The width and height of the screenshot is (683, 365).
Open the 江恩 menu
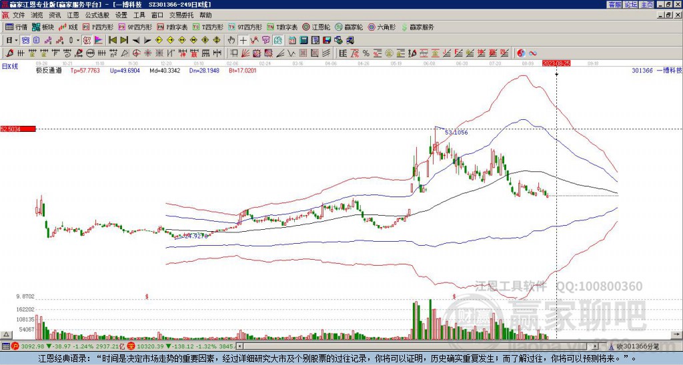pos(73,15)
